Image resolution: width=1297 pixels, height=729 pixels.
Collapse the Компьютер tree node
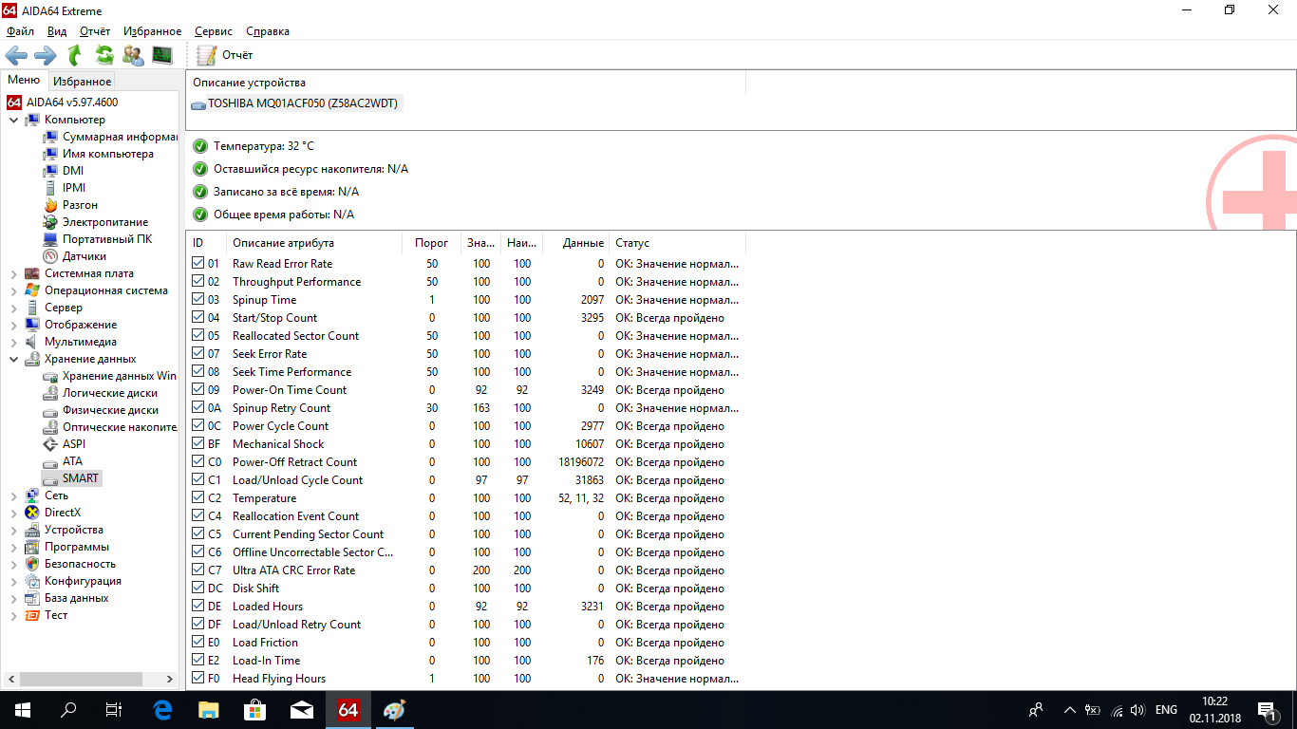click(13, 120)
